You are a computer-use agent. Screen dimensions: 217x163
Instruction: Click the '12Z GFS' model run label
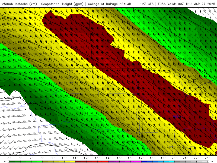coord(147,4)
